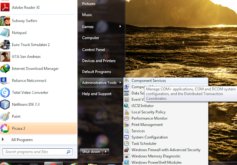
Task: Launch Subway Surfers via its icon
Action: 5,21
